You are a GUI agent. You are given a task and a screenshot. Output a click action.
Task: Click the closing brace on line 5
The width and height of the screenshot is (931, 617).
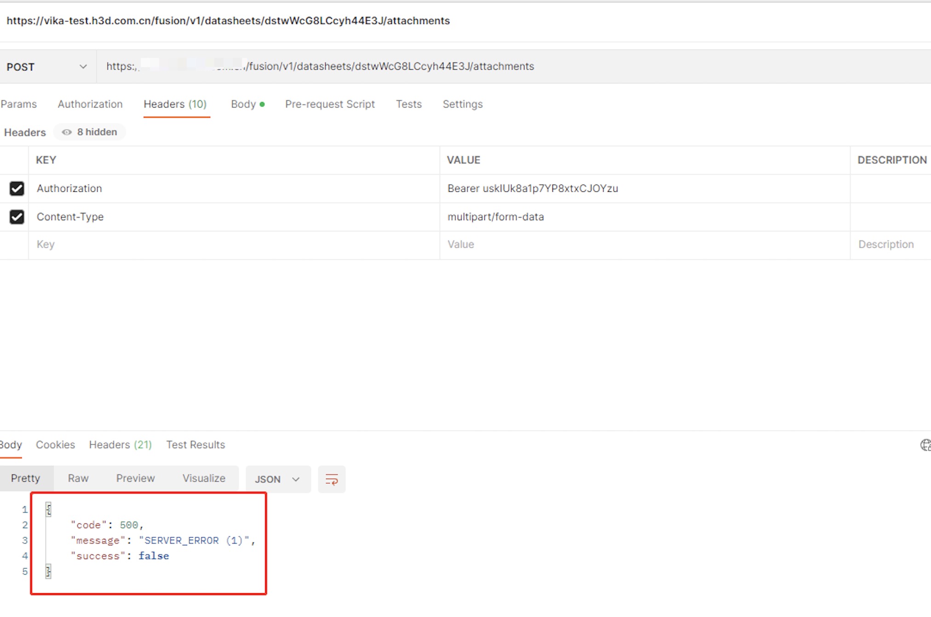48,572
